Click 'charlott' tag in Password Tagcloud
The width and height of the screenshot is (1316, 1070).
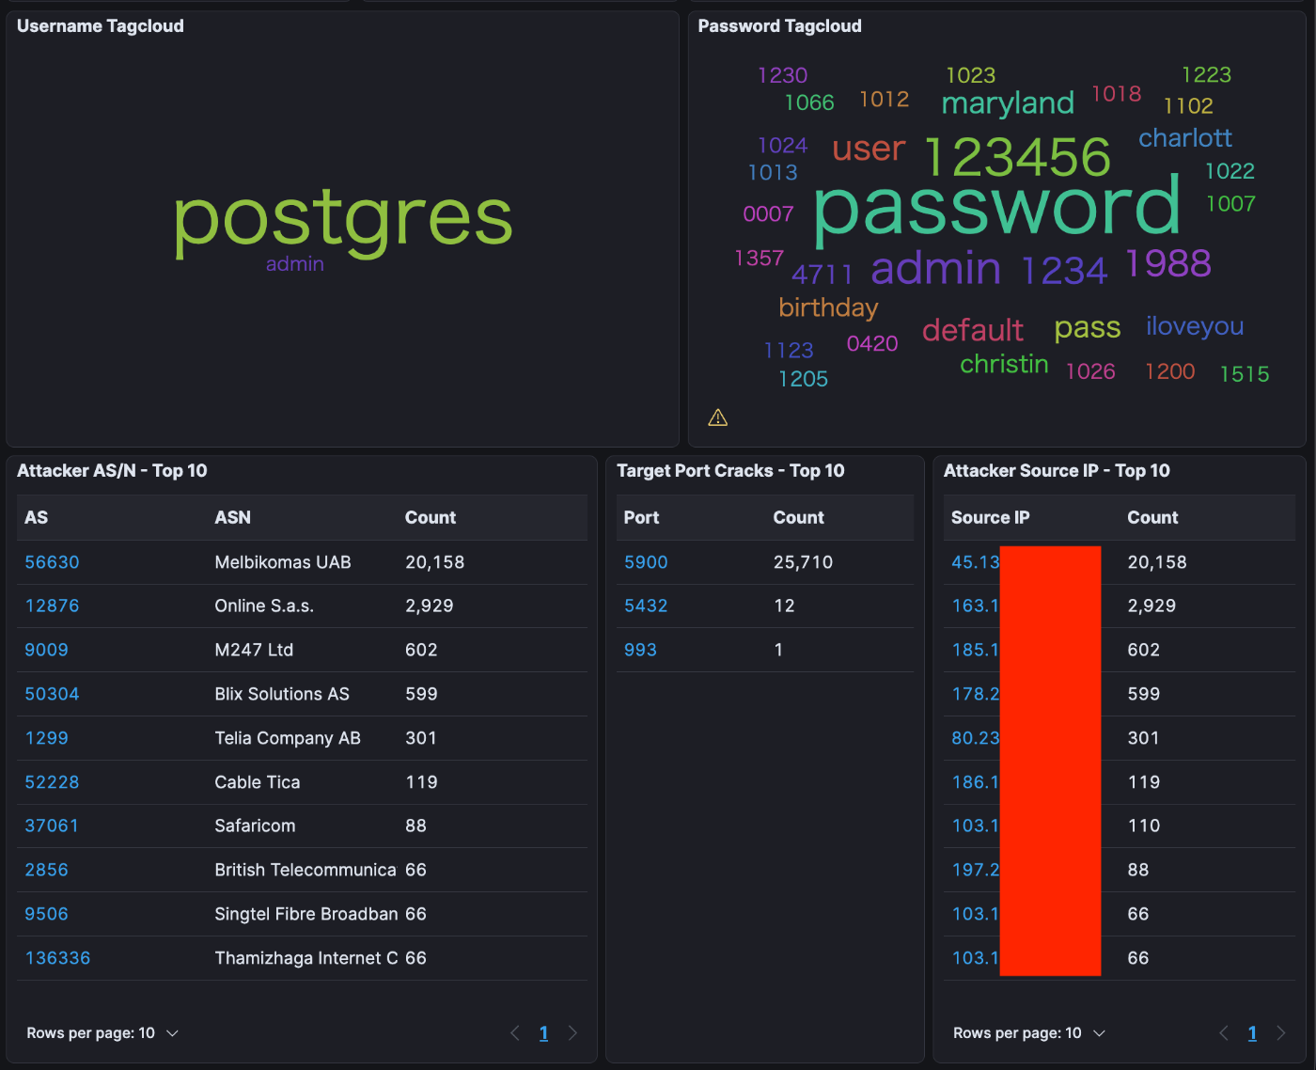coord(1185,138)
